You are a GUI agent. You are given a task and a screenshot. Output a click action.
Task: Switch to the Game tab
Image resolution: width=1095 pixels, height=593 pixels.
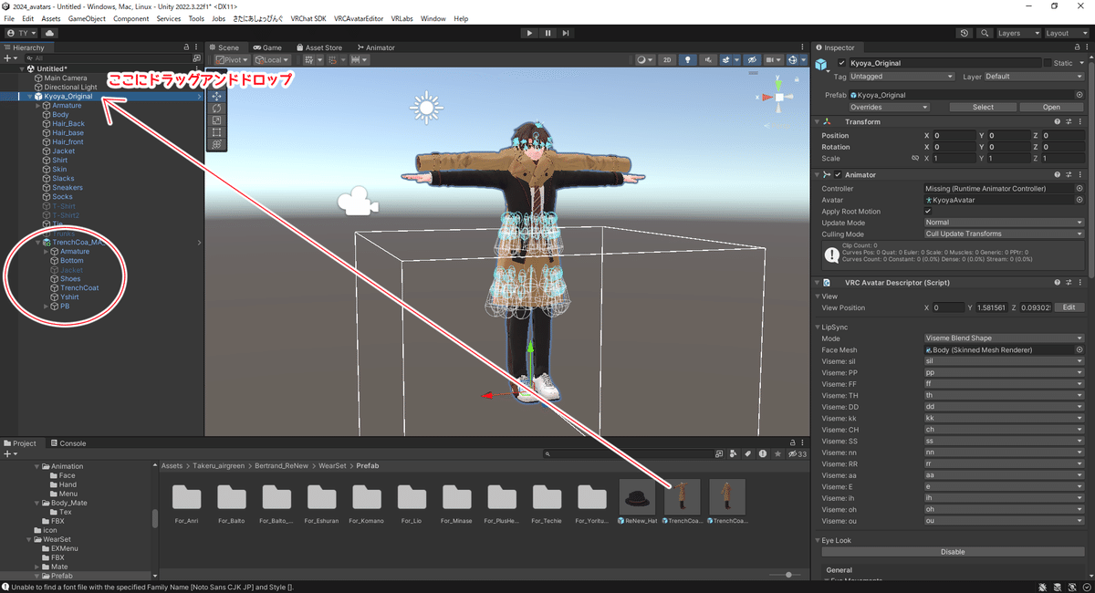coord(268,47)
